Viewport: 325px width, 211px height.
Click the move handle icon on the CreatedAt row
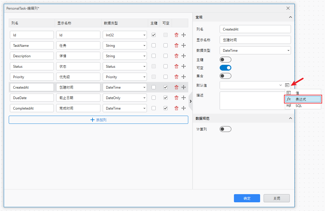[x=184, y=87]
